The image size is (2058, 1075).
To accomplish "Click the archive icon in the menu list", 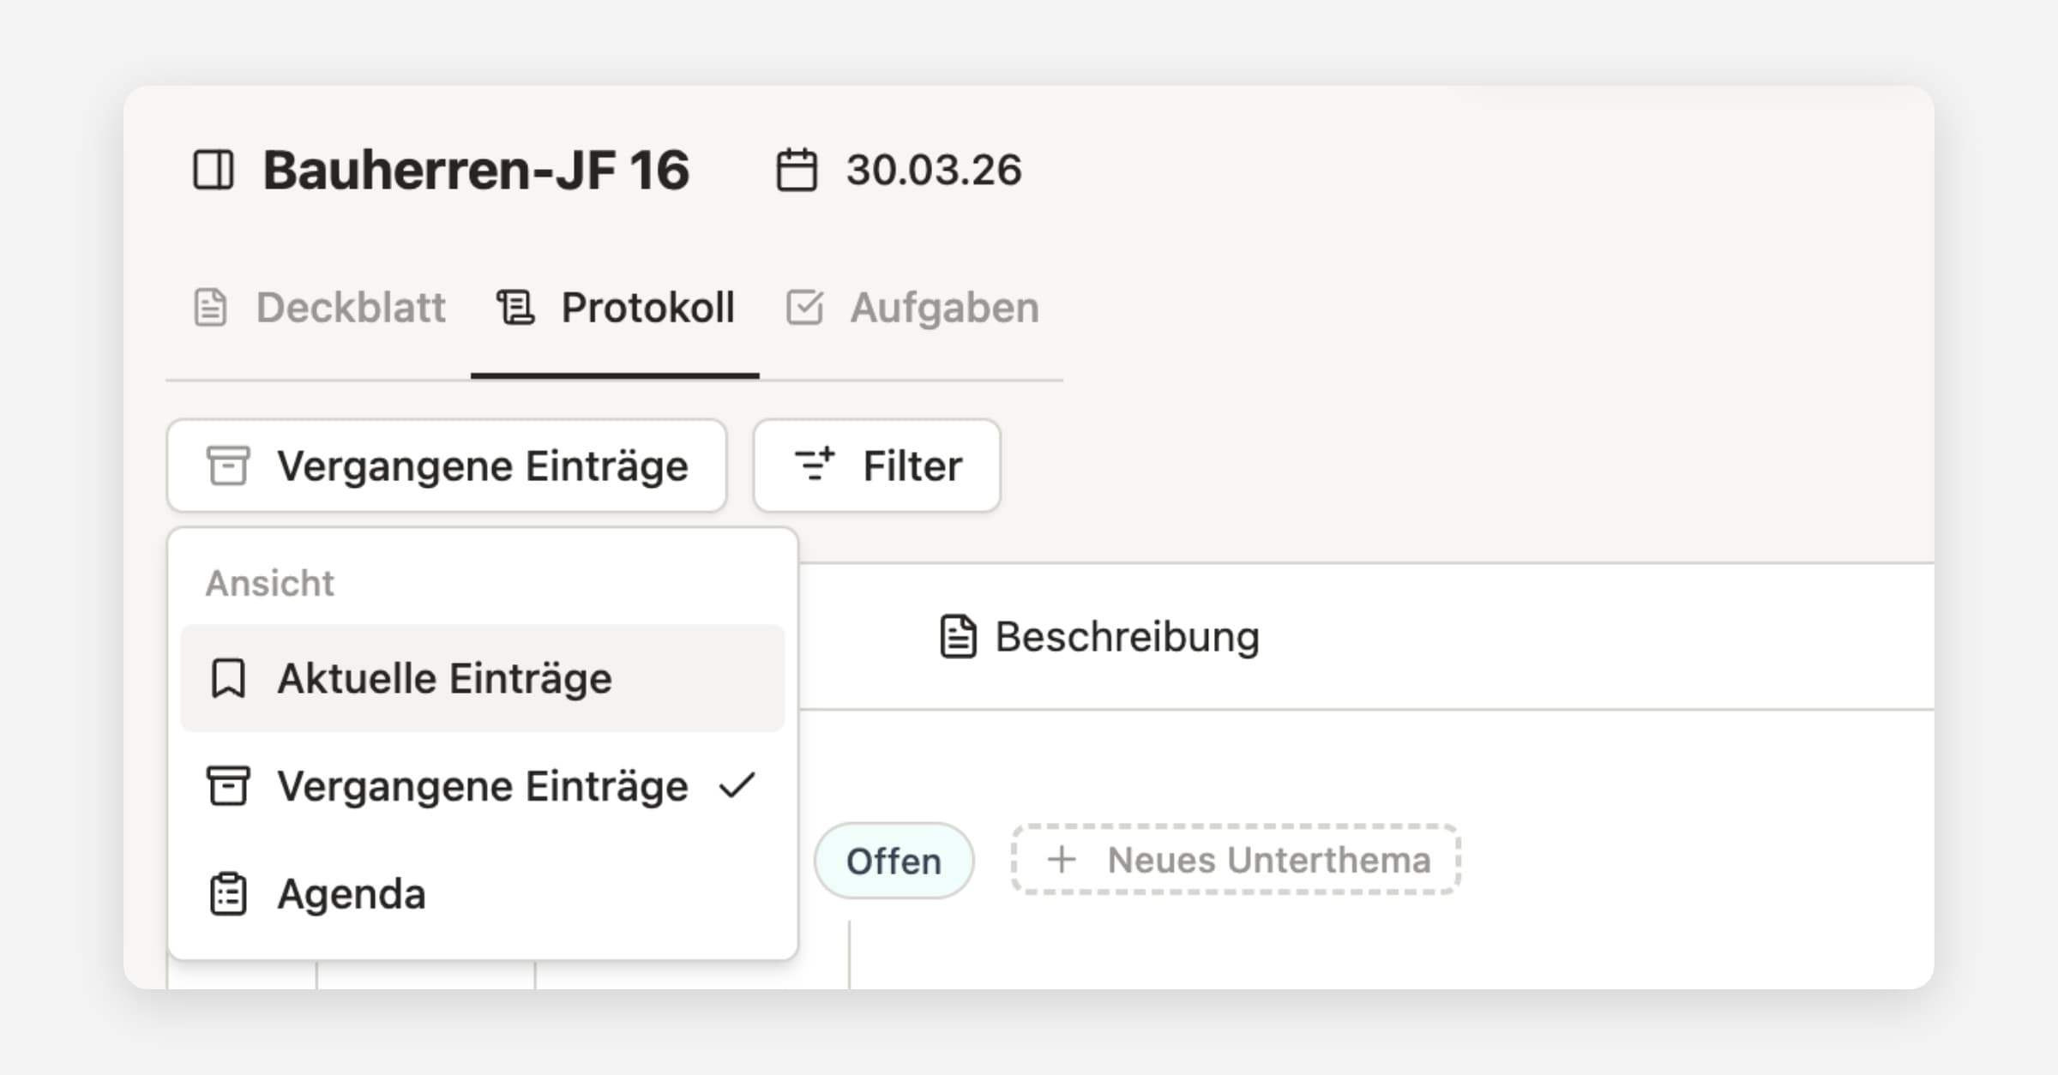I will pyautogui.click(x=228, y=786).
